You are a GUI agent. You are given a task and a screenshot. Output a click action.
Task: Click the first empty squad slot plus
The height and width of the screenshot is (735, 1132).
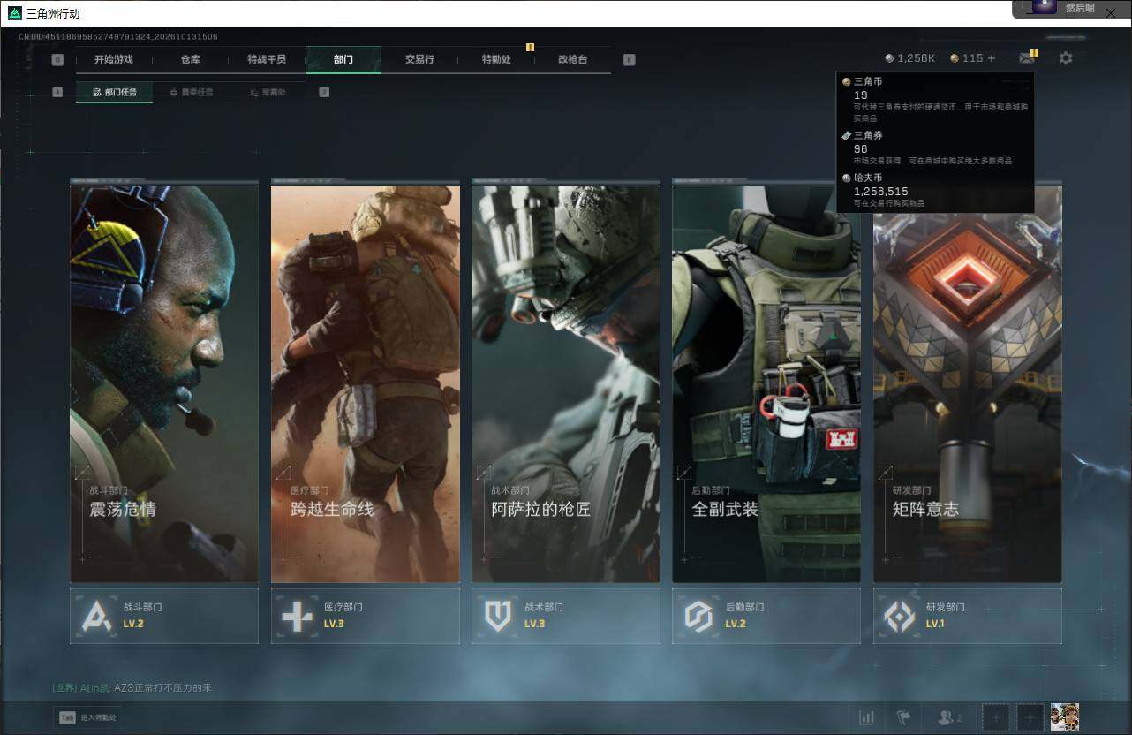[995, 717]
